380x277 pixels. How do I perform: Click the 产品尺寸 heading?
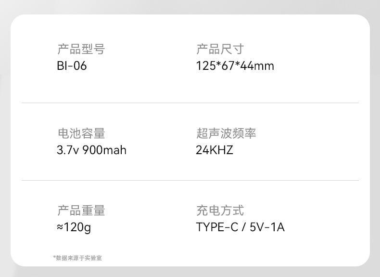click(x=220, y=49)
